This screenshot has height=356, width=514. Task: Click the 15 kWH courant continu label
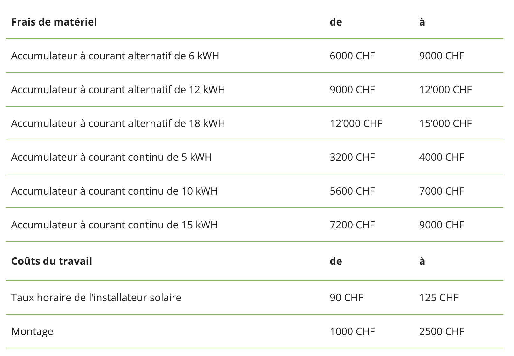[x=114, y=225]
